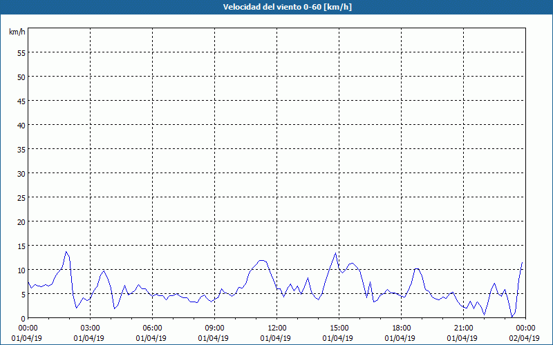
Task: Select the 30 y-axis label
Action: [x=21, y=174]
